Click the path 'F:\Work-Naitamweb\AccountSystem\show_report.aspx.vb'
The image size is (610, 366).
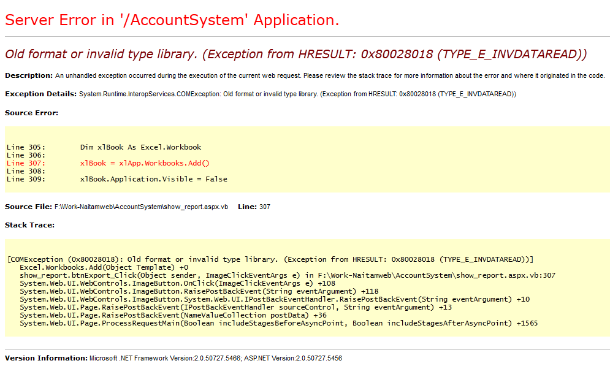141,207
